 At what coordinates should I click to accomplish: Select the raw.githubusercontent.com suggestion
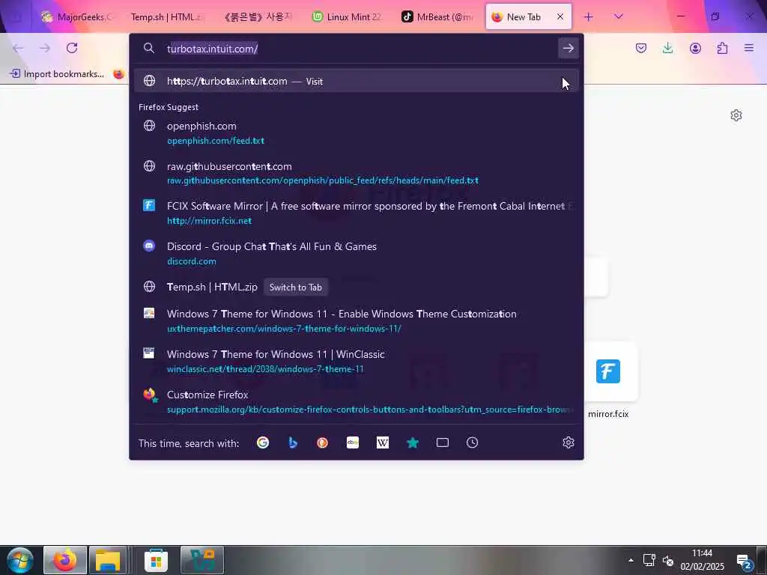coord(356,173)
